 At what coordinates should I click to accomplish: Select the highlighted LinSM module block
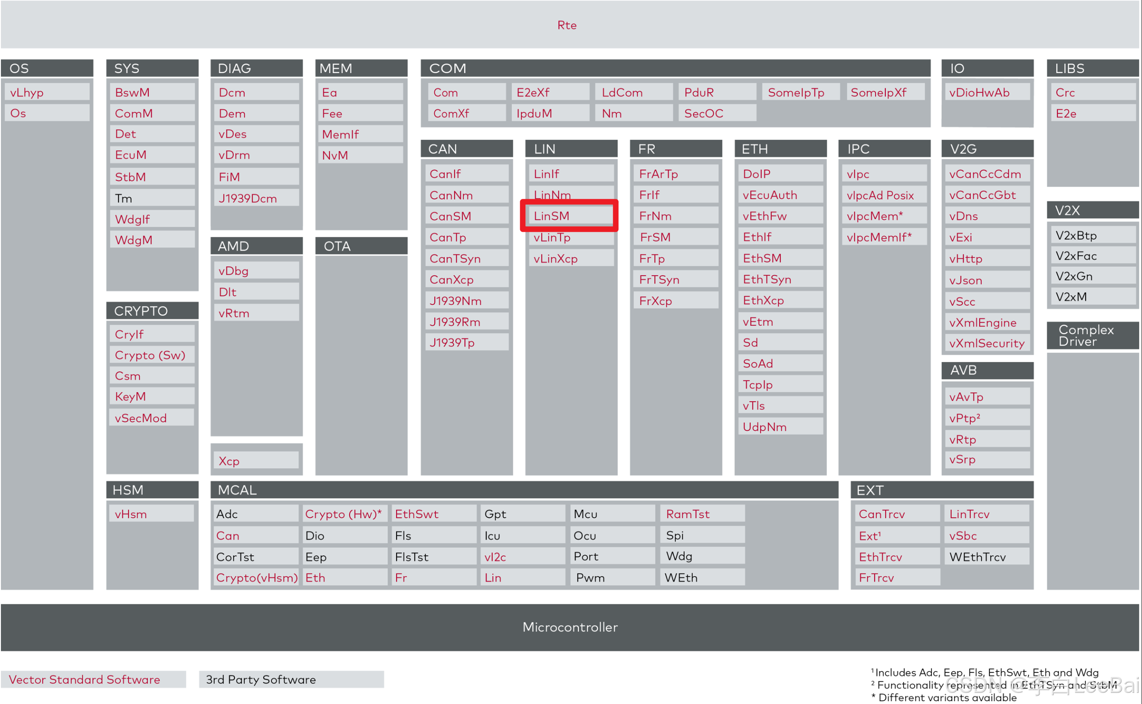click(569, 216)
